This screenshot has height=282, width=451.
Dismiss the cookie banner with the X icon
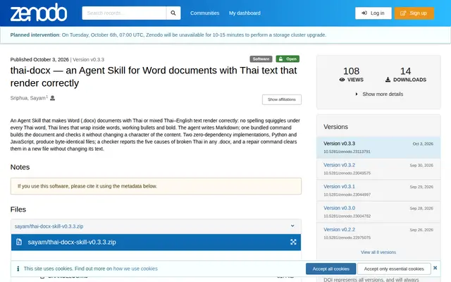(435, 268)
